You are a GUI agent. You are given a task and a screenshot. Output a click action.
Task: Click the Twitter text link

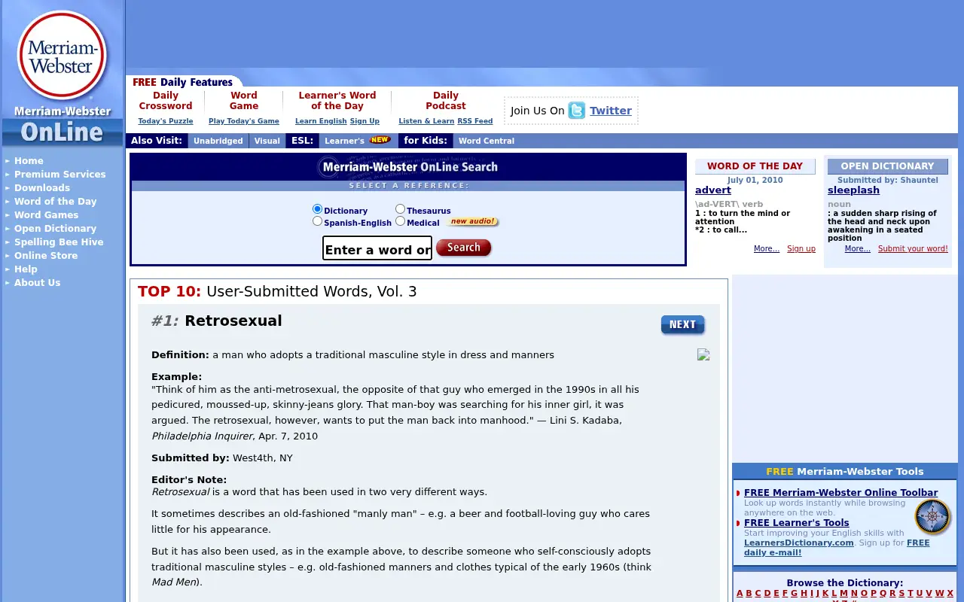coord(611,111)
